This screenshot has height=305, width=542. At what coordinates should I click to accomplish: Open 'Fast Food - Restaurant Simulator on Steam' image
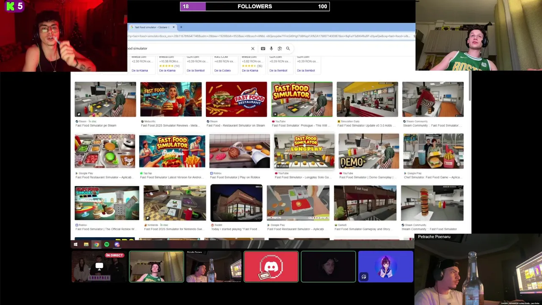click(236, 100)
